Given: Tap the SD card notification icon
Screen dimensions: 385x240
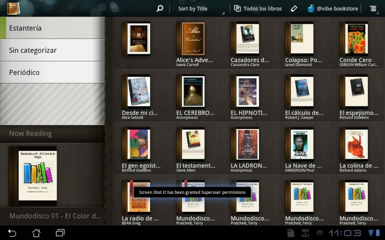Looking at the screenshot, I should (291, 233).
